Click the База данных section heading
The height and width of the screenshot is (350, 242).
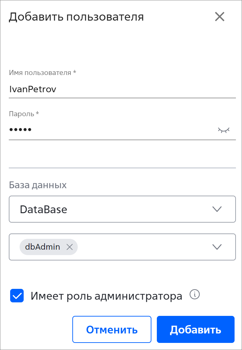[38, 185]
